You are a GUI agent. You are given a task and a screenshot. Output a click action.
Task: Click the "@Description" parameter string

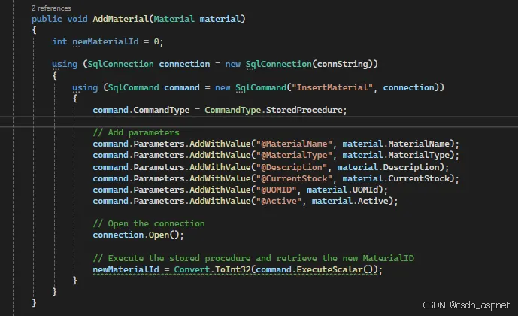(x=292, y=167)
